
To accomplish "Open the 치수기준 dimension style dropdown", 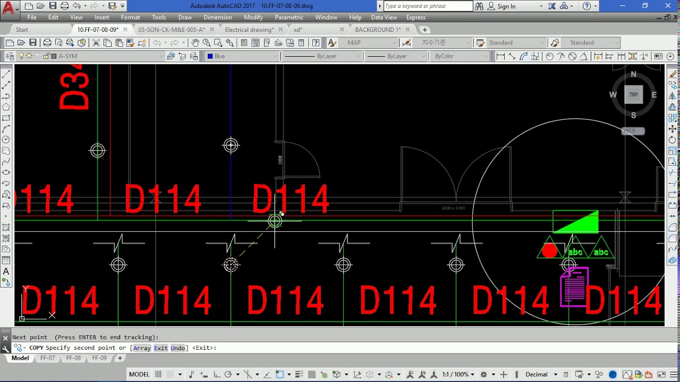I will (x=467, y=42).
